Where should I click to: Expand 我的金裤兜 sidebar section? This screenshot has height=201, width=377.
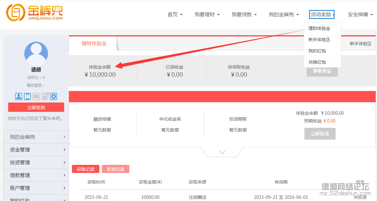(x=36, y=137)
